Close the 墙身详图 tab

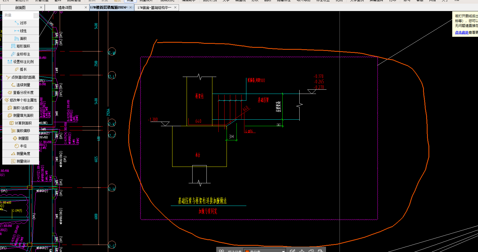tap(86, 8)
